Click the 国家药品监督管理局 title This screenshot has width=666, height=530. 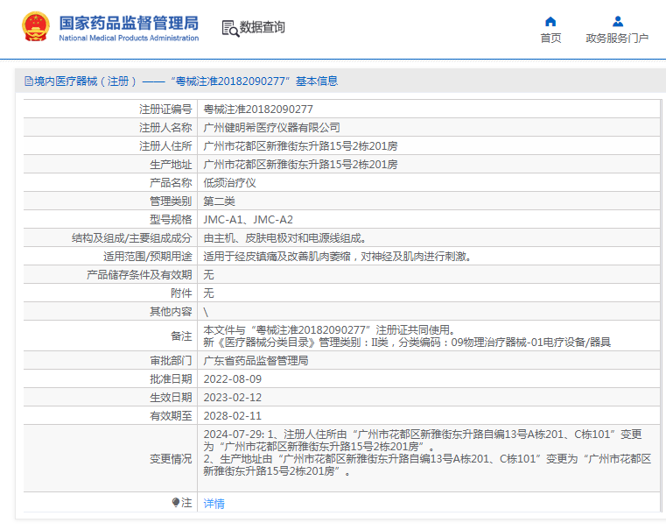click(x=129, y=23)
